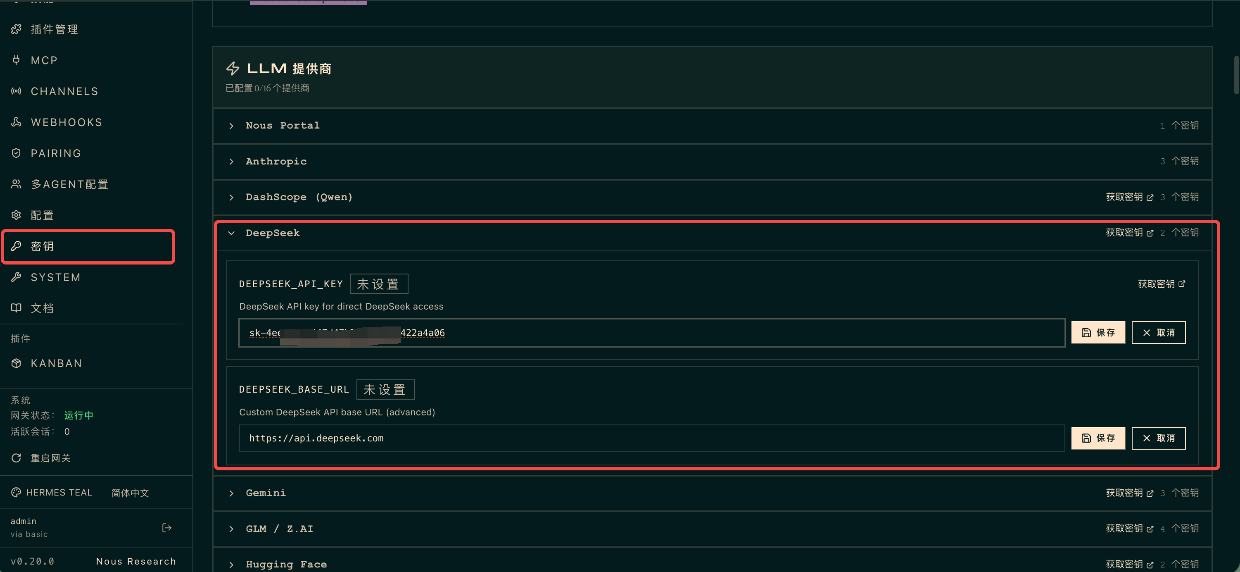This screenshot has width=1240, height=572.
Task: Open 获取密钥 link in DashScope row
Action: [1129, 197]
